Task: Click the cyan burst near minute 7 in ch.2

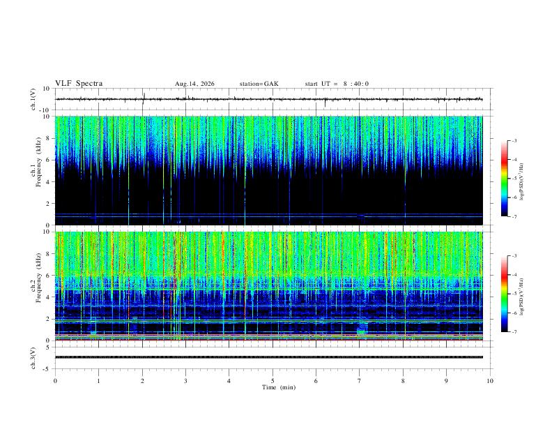Action: click(x=362, y=329)
